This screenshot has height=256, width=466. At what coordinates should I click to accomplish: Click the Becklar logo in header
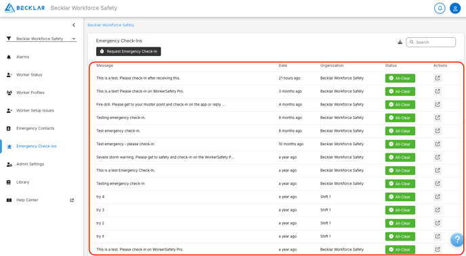tap(25, 8)
